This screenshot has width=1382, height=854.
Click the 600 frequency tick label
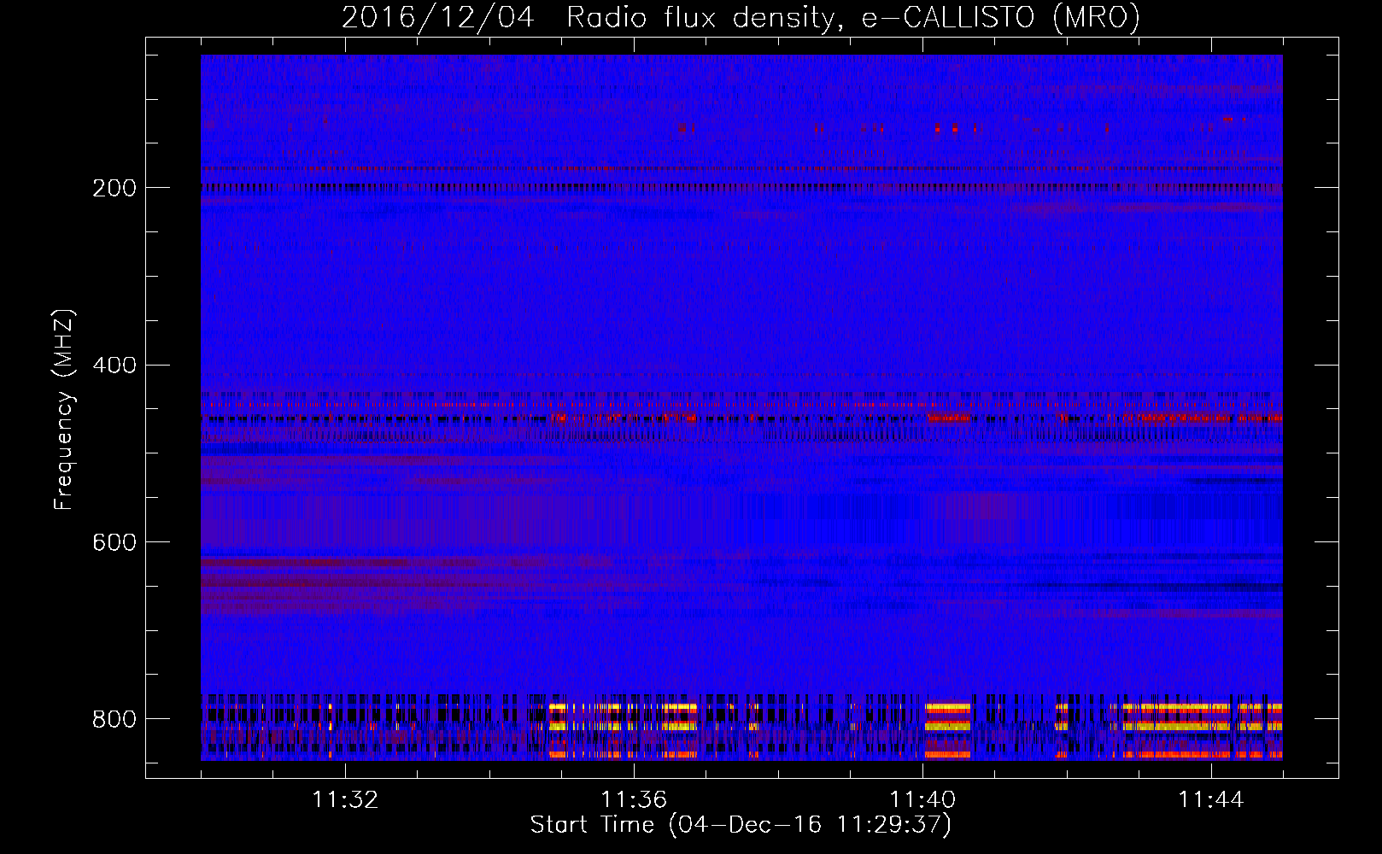click(x=114, y=543)
